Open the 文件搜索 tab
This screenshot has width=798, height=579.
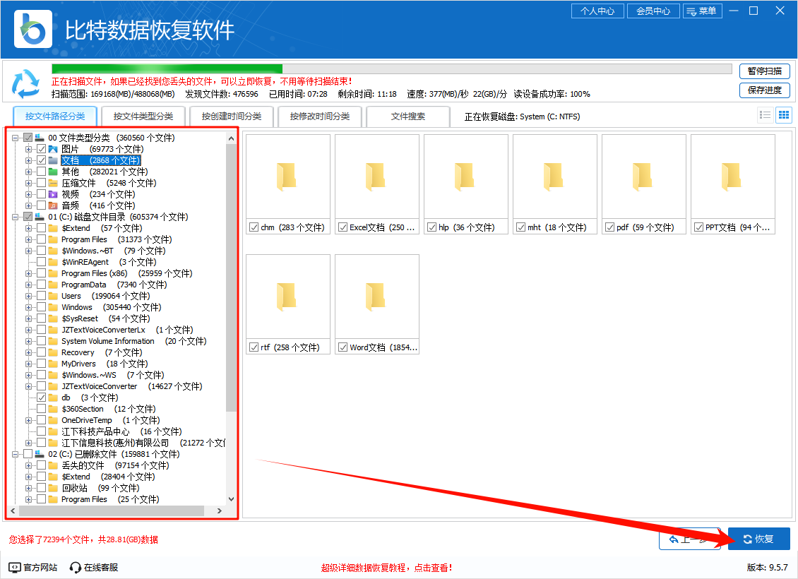pos(408,117)
